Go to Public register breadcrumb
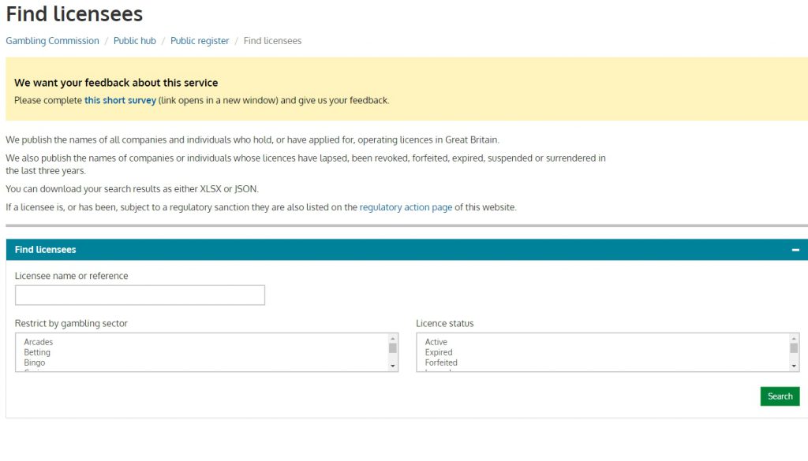The width and height of the screenshot is (808, 461). tap(200, 41)
